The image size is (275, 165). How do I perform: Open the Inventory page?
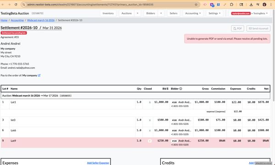[108, 13]
